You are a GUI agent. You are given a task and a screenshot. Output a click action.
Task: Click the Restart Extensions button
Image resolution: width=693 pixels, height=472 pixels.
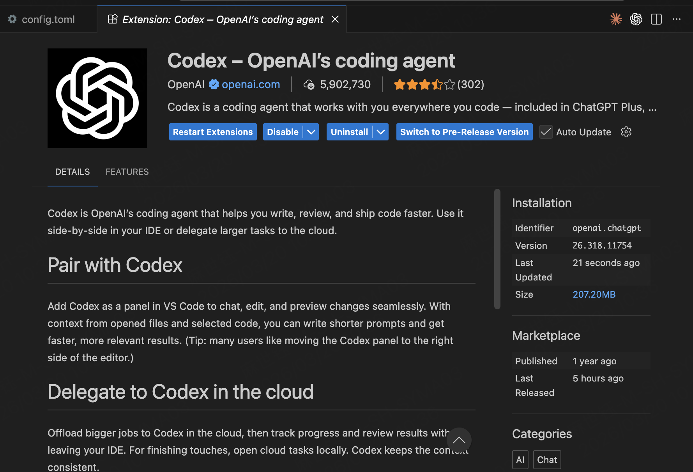tap(213, 132)
